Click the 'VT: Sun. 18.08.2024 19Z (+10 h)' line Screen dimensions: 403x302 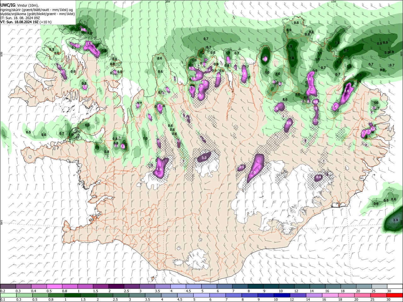pyautogui.click(x=26, y=22)
